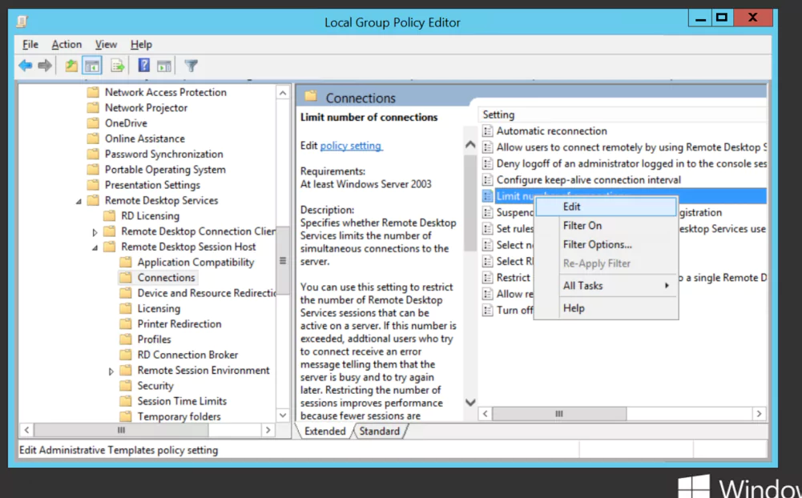The height and width of the screenshot is (498, 802).
Task: Choose Help from the context menu
Action: click(x=606, y=308)
